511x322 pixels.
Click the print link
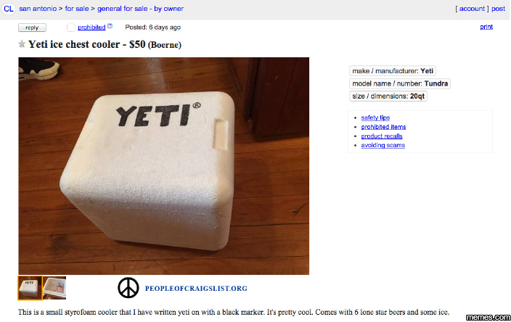tap(486, 27)
